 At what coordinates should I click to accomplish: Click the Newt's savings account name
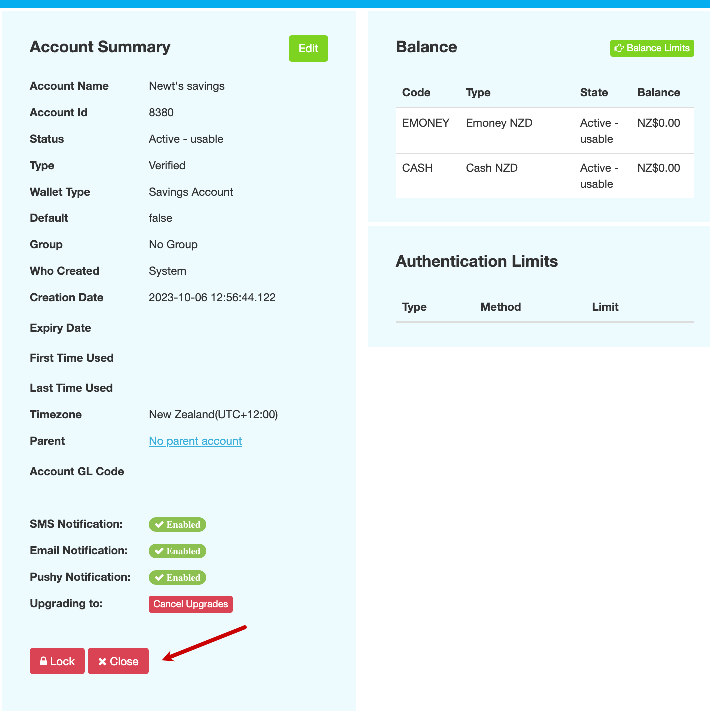(x=187, y=86)
